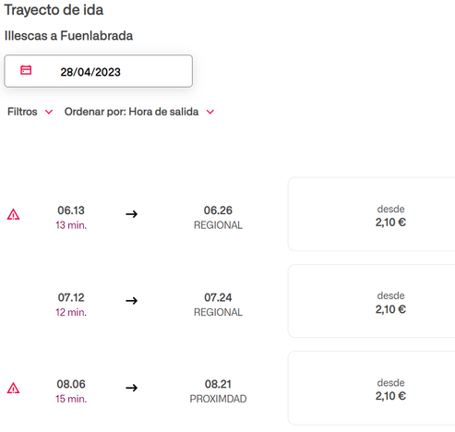This screenshot has height=432, width=455.
Task: Expand the Filtros chevron
Action: [49, 112]
